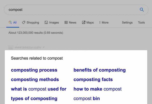Viewport: 152px width, 104px height.
Task: Open the composting process related search
Action: tap(34, 70)
